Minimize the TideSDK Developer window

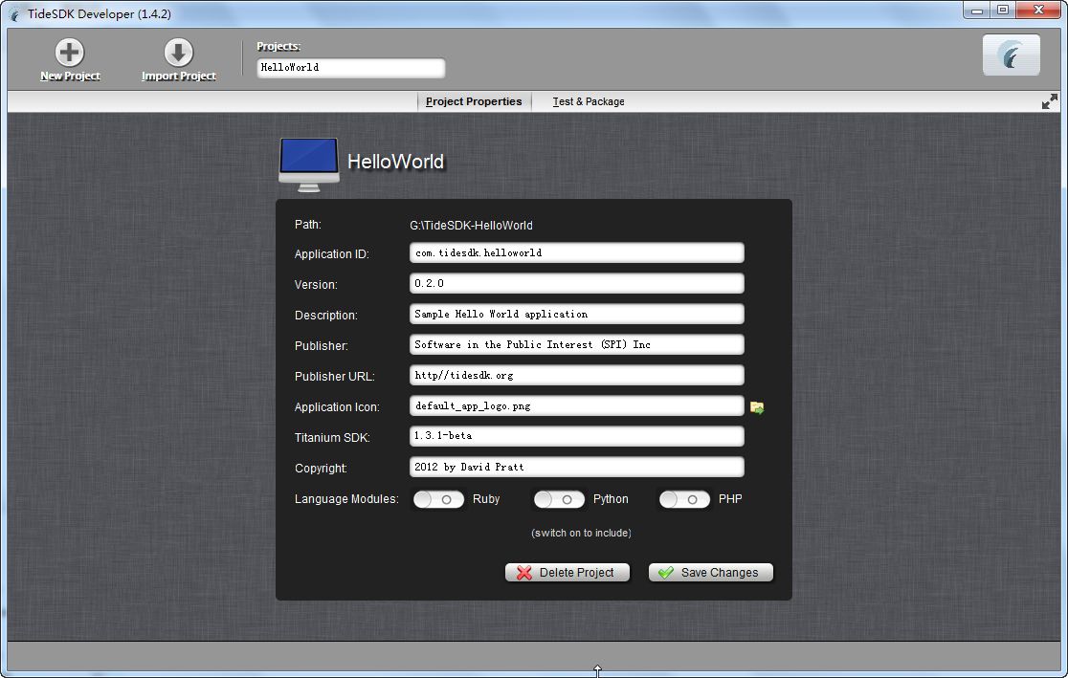977,11
